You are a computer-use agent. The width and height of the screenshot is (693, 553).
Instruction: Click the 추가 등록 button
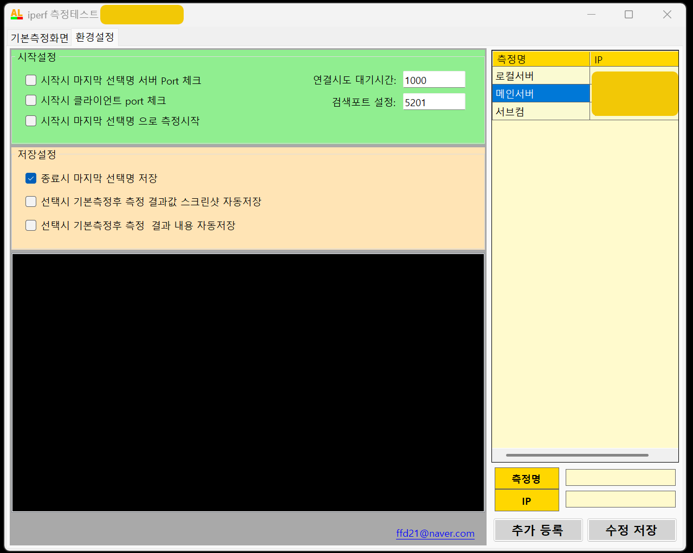point(538,530)
